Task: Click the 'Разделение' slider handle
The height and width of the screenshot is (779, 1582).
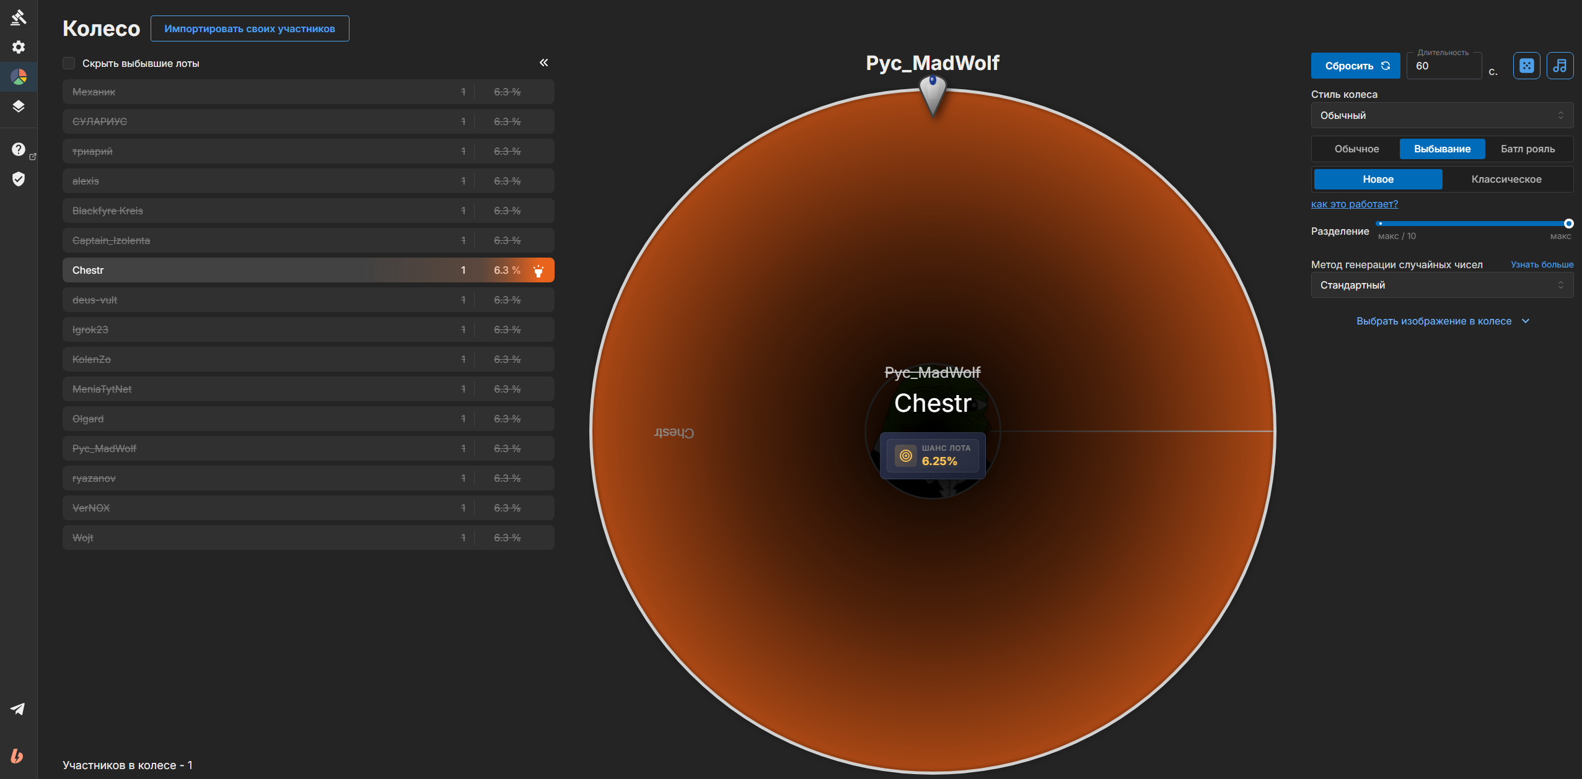Action: [x=1568, y=224]
